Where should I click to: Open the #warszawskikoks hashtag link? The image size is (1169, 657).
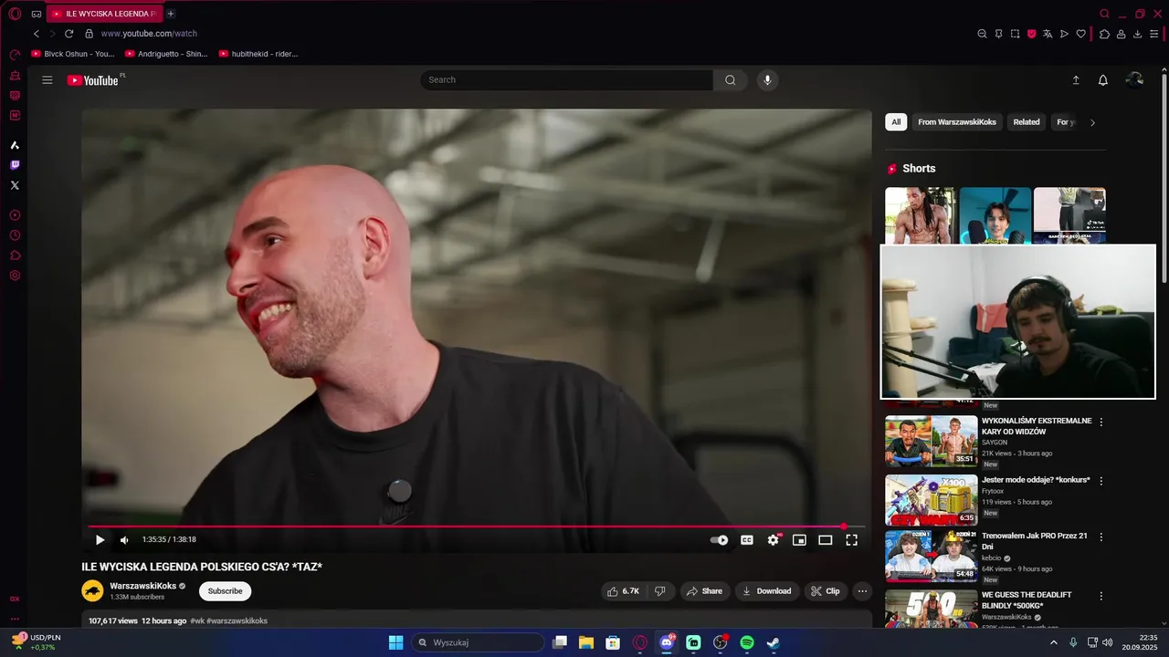click(237, 620)
